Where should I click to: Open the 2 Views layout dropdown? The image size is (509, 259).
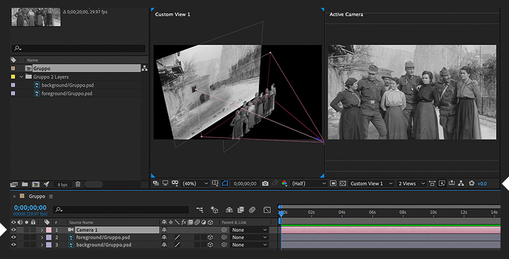click(x=411, y=184)
